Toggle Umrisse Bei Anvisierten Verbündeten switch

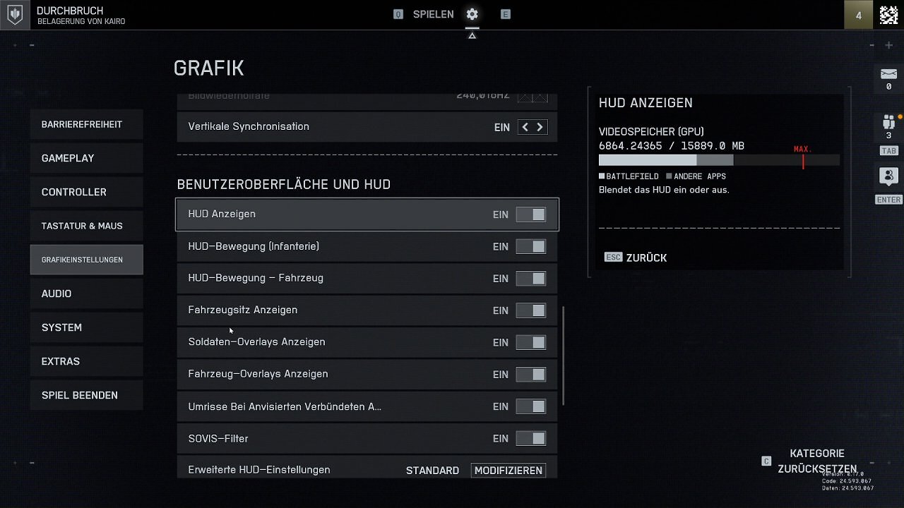[x=531, y=406]
